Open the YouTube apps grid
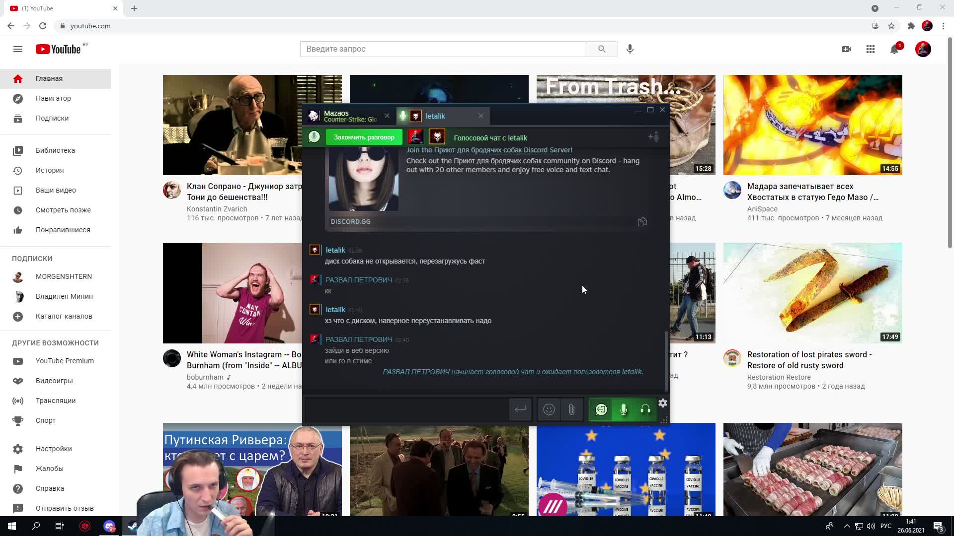This screenshot has width=954, height=536. click(871, 49)
